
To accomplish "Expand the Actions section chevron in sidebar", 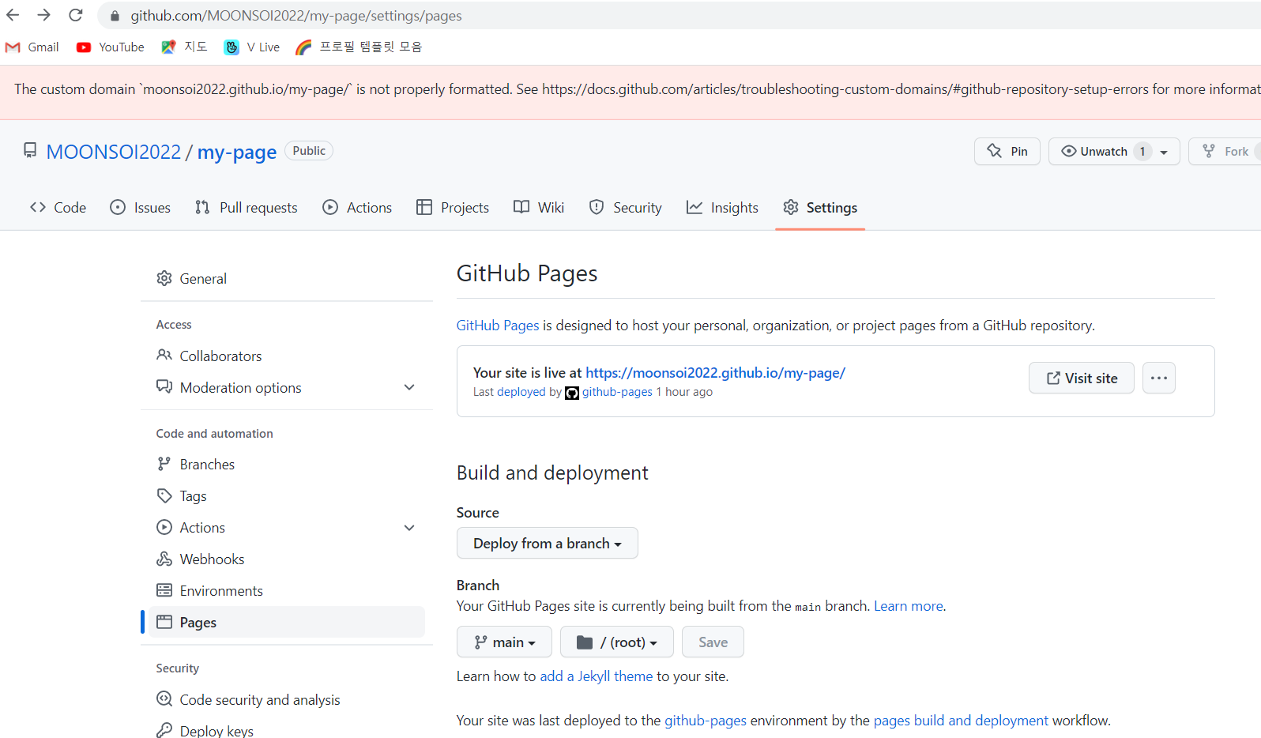I will point(409,528).
